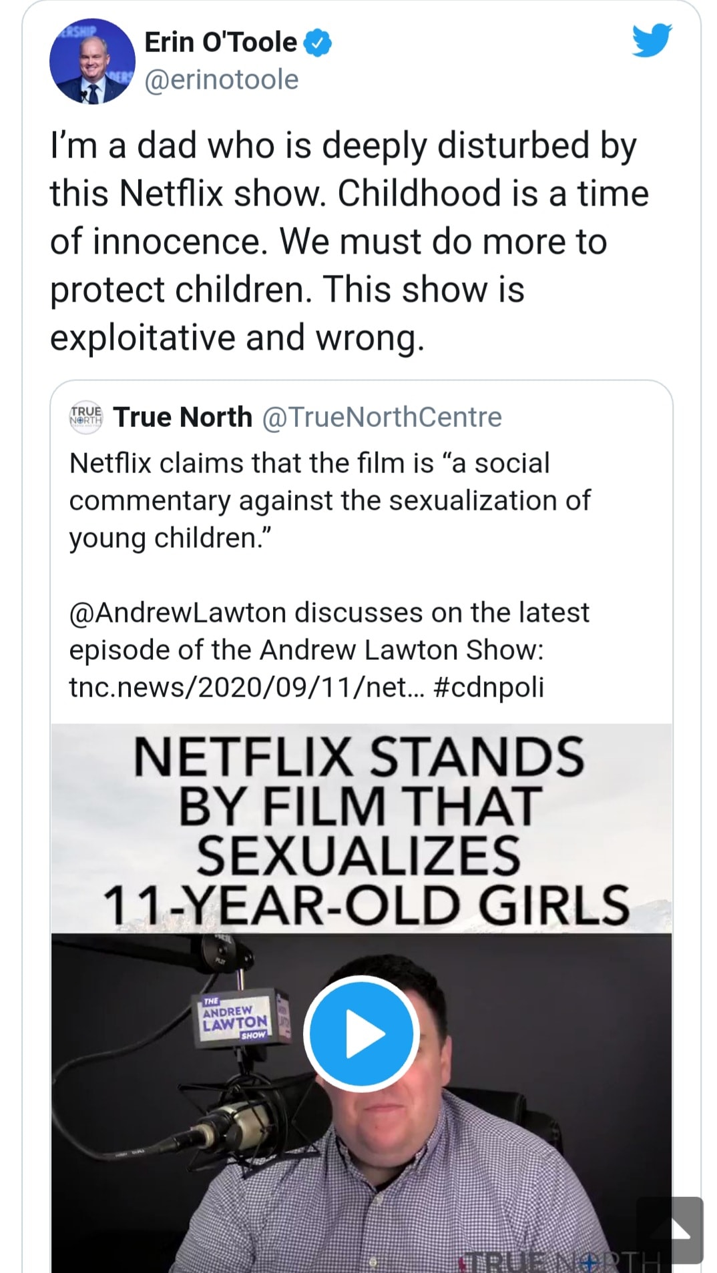Click the #cdnpoli hashtag
The width and height of the screenshot is (717, 1273).
click(x=489, y=687)
